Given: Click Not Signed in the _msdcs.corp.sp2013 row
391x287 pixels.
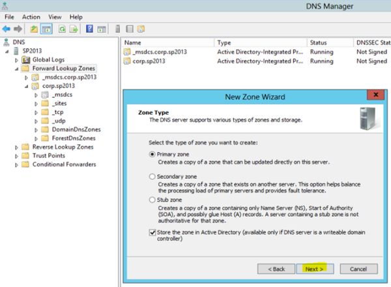Looking at the screenshot, I should 371,52.
